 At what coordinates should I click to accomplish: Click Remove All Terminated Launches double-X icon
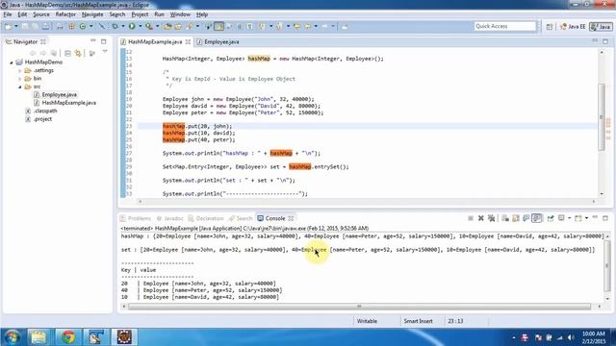pos(492,218)
